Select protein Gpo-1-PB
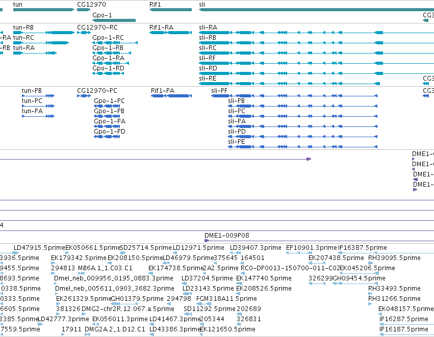Image resolution: width=434 pixels, height=337 pixels. click(107, 116)
